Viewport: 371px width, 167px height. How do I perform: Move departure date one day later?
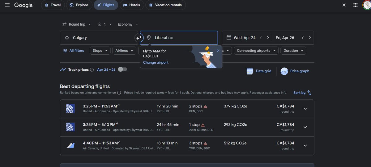click(268, 38)
